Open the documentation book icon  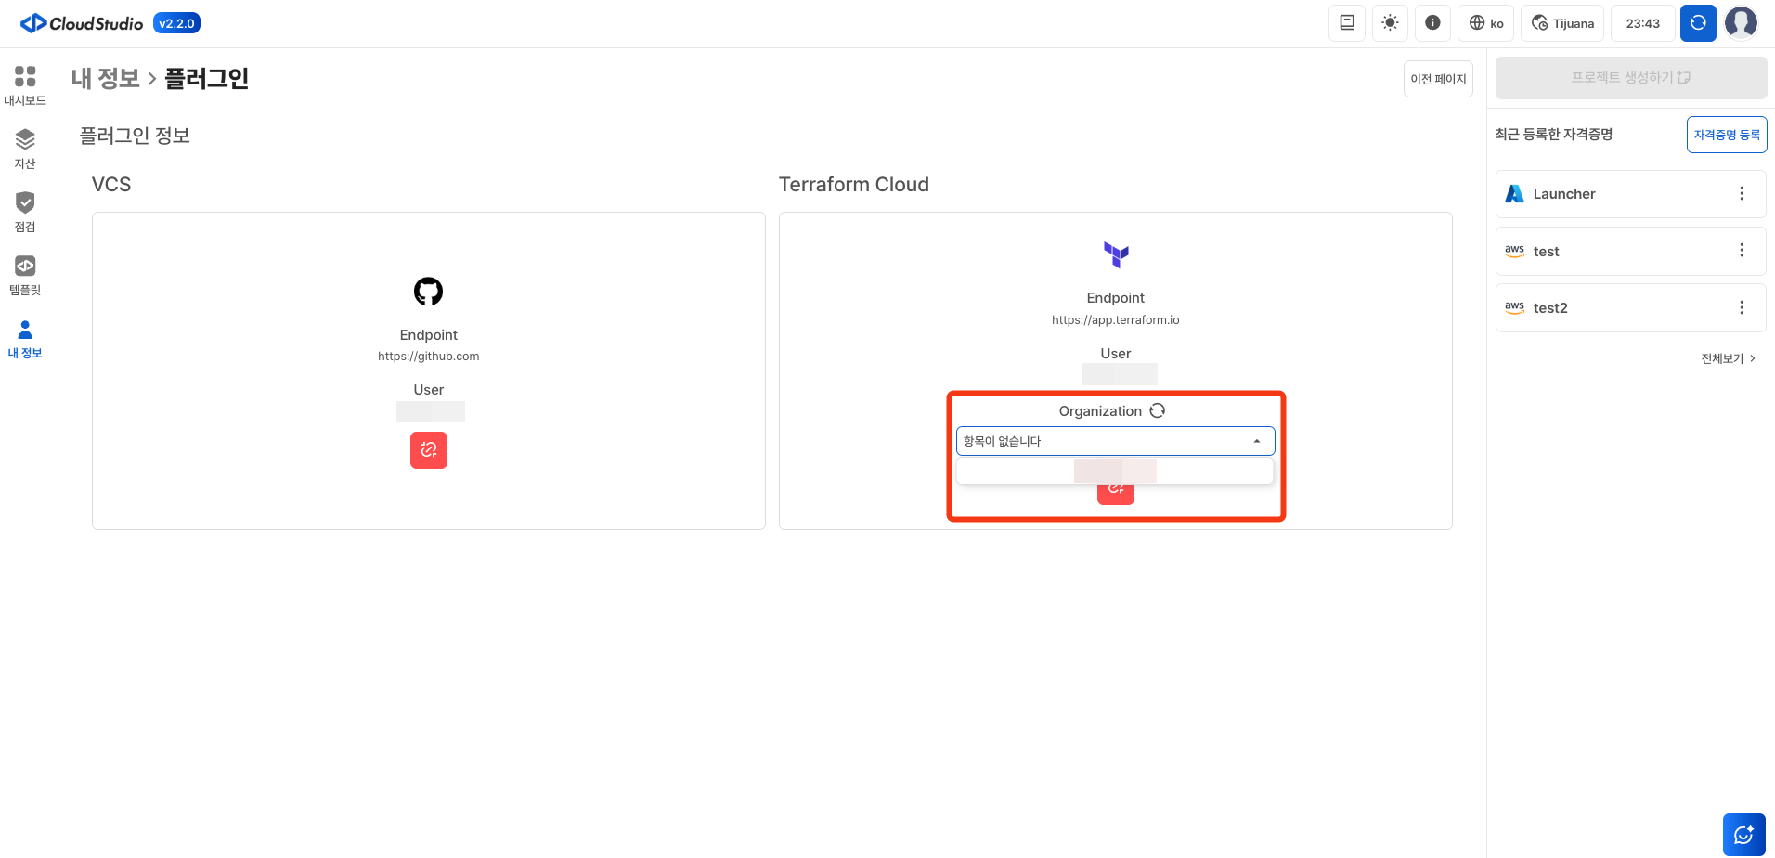coord(1346,23)
